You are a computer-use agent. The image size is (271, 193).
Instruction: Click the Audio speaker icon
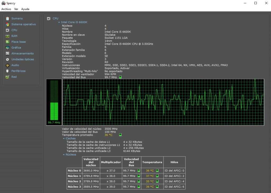pos(7,65)
